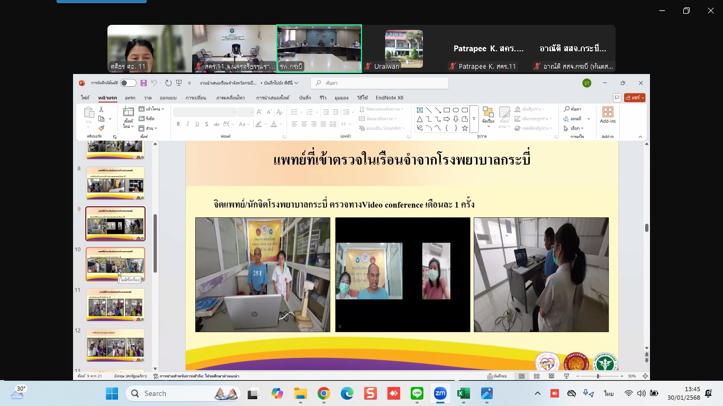This screenshot has width=723, height=406.
Task: Open Excel from Windows taskbar
Action: tap(464, 393)
